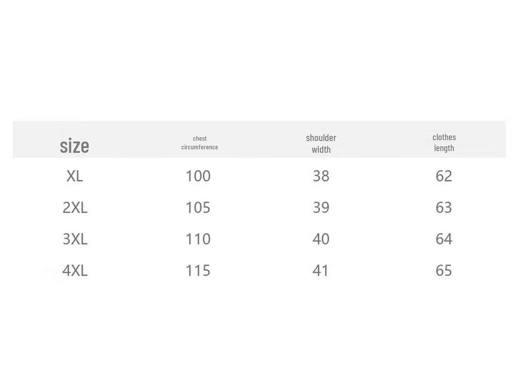Select the 2XL size label
Screen dimensions: 519x389
(x=75, y=208)
